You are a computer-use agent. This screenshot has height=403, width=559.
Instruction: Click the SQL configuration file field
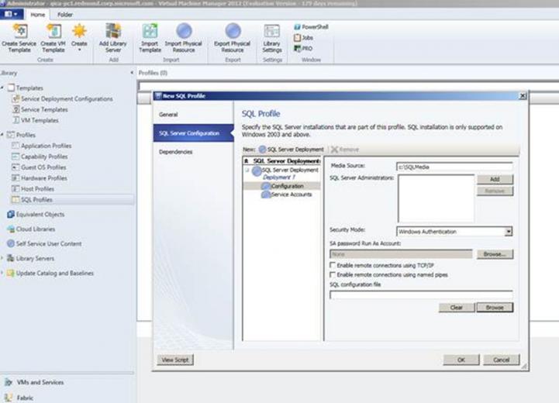pyautogui.click(x=421, y=294)
